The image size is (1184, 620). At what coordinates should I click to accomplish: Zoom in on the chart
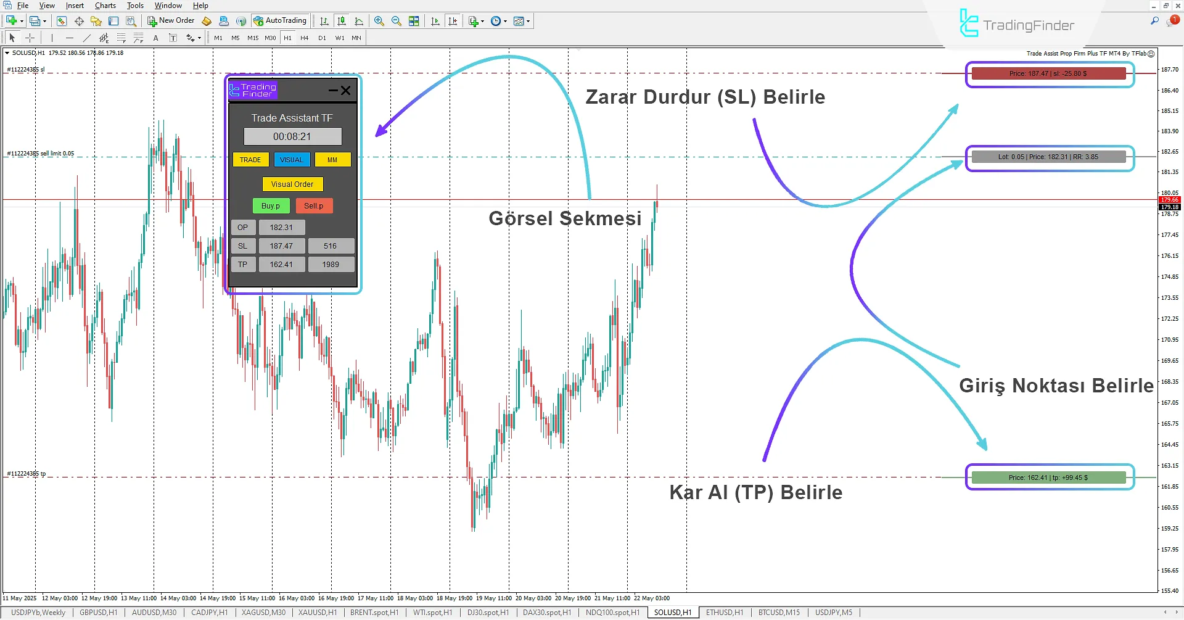[379, 21]
